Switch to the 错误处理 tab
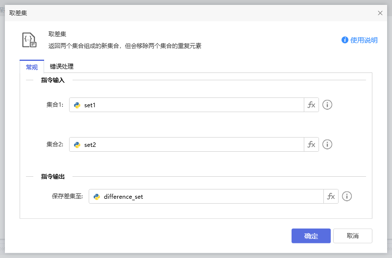Viewport: 392px width, 258px height. (x=62, y=67)
